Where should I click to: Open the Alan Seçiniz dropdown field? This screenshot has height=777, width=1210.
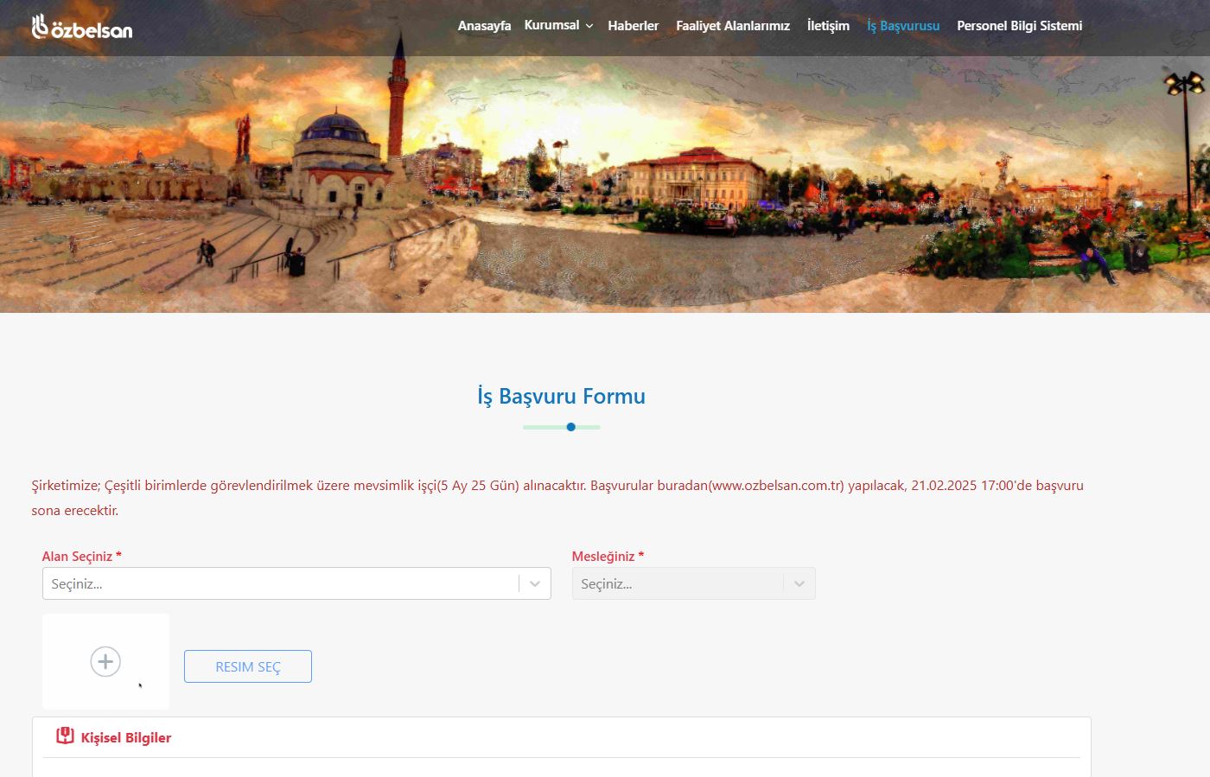point(296,583)
